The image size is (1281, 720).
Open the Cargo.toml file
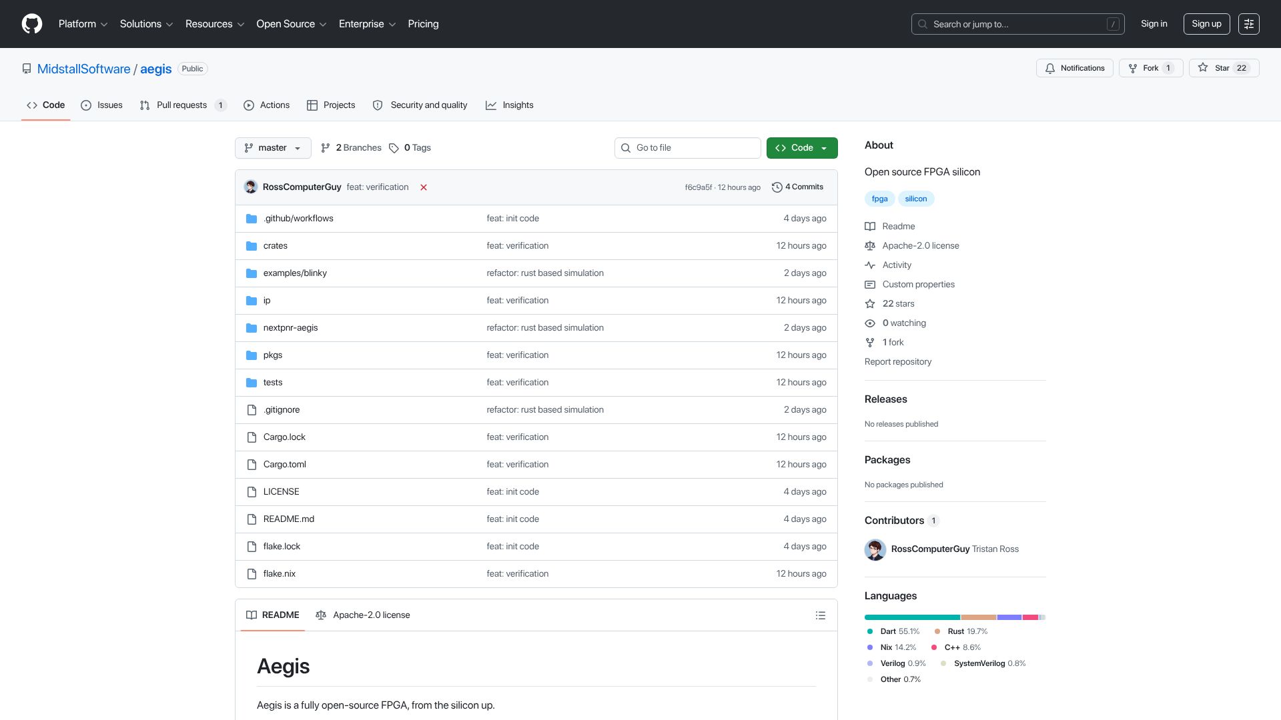tap(285, 465)
